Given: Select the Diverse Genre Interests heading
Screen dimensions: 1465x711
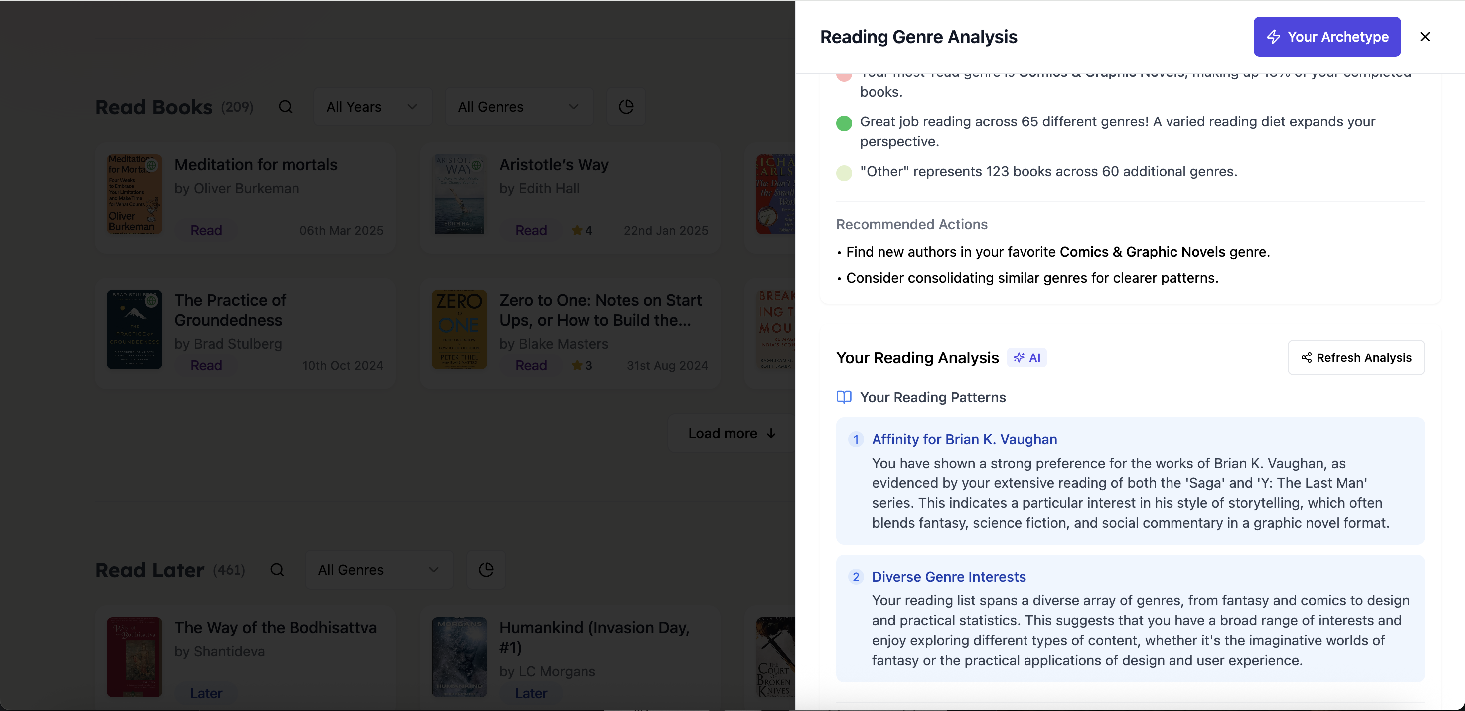Looking at the screenshot, I should click(x=949, y=577).
